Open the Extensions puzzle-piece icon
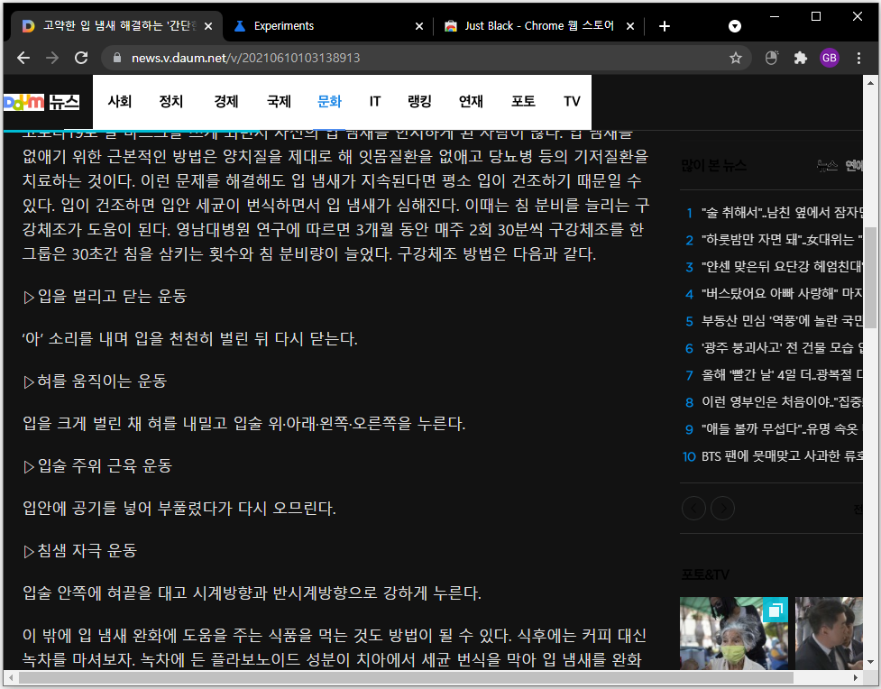The height and width of the screenshot is (689, 881). [800, 58]
